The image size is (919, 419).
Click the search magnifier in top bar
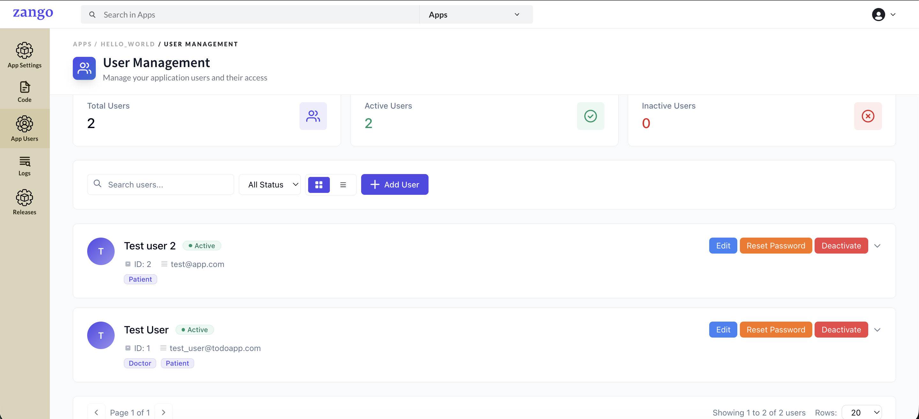(x=92, y=15)
